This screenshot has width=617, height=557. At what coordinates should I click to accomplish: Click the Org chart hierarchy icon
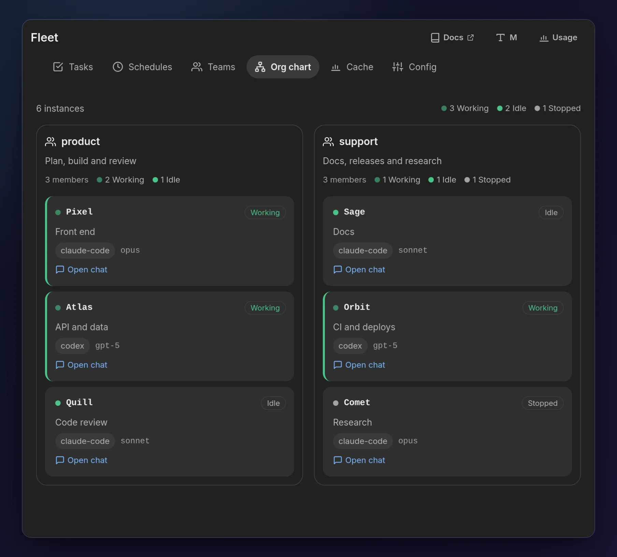(260, 67)
